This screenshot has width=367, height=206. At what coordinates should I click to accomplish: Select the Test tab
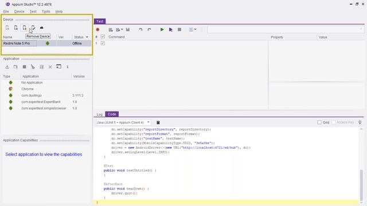100,21
